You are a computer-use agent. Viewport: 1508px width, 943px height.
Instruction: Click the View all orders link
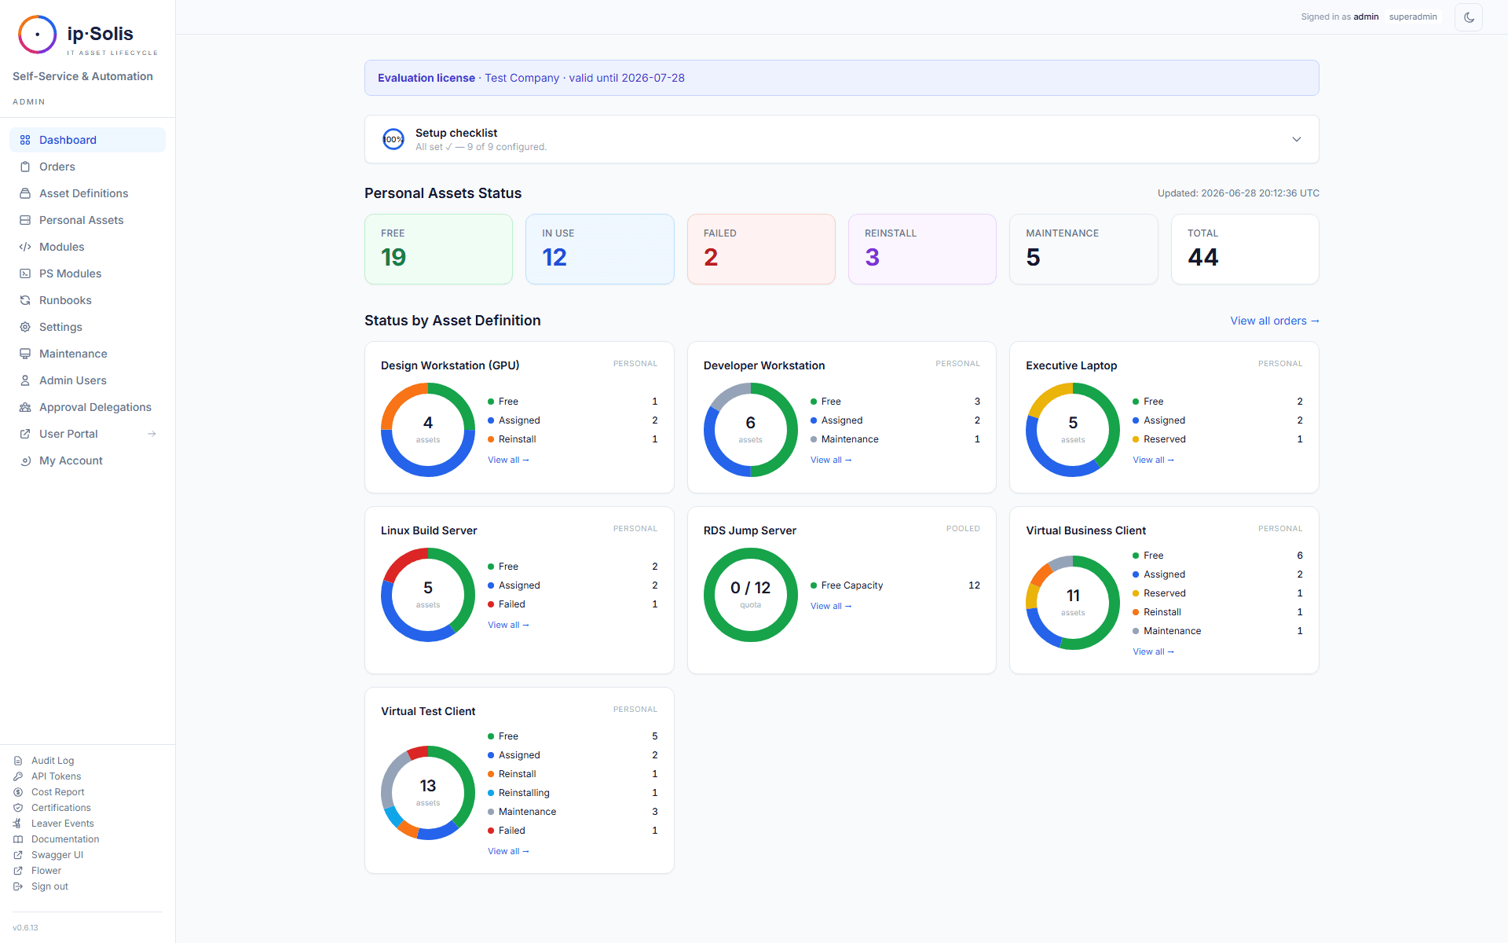pyautogui.click(x=1275, y=321)
